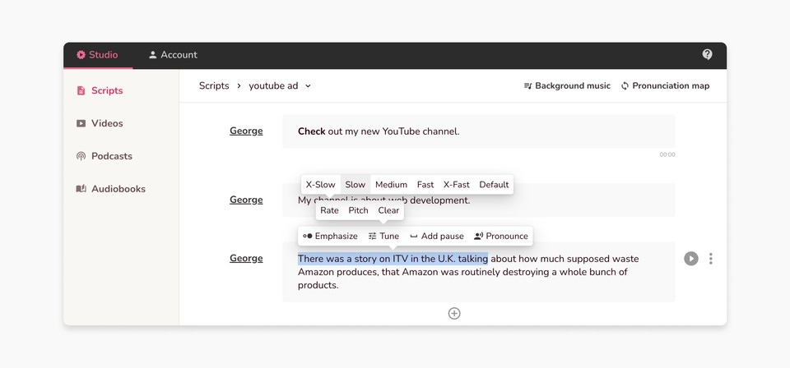Open three-dot options menu beside paragraph
This screenshot has width=790, height=368.
[x=710, y=259]
